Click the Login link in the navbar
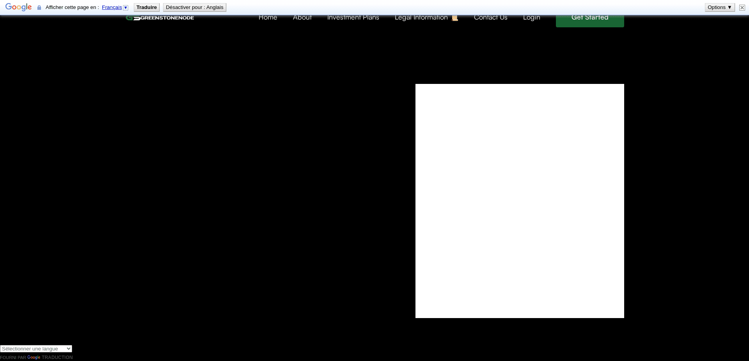Image resolution: width=749 pixels, height=361 pixels. (x=531, y=17)
